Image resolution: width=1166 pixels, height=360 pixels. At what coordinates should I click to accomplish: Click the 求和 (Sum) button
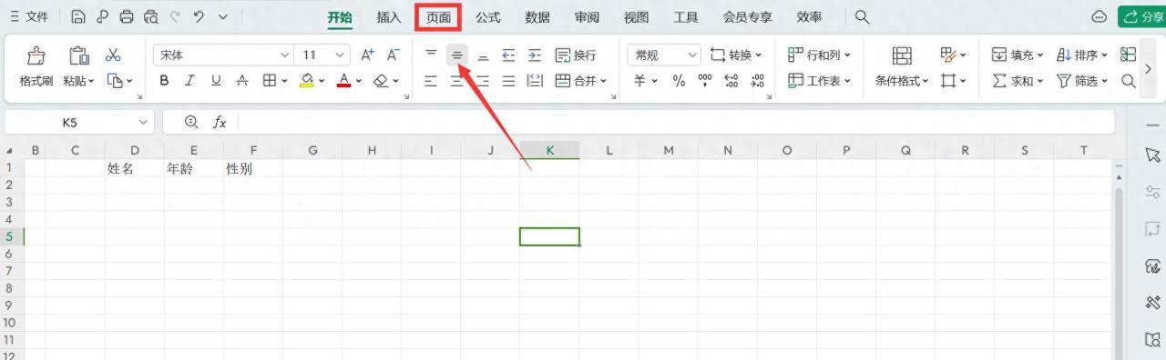coord(1018,81)
